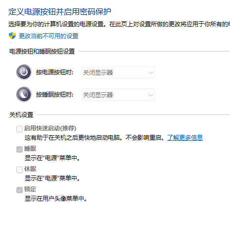230x225 pixels.
Task: Click the 关机设置 section heading
Action: [21, 114]
